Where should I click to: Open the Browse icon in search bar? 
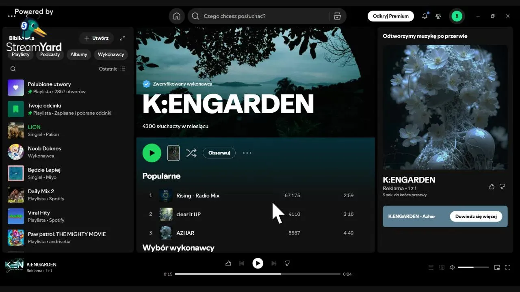(x=337, y=16)
